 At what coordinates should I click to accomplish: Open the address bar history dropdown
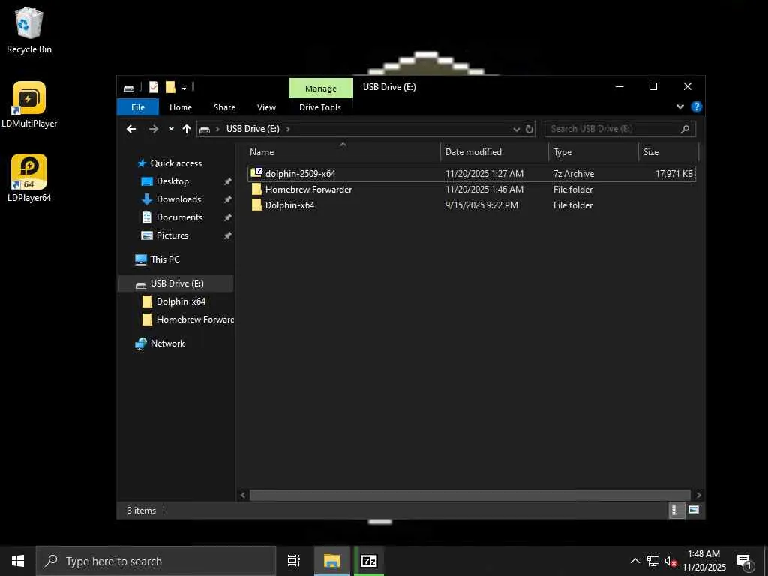tap(516, 129)
